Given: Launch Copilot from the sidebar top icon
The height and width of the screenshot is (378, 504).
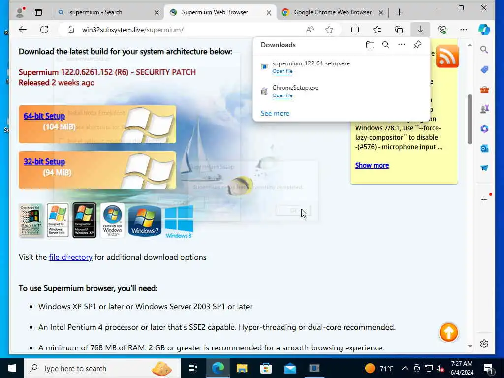Looking at the screenshot, I should point(484,30).
